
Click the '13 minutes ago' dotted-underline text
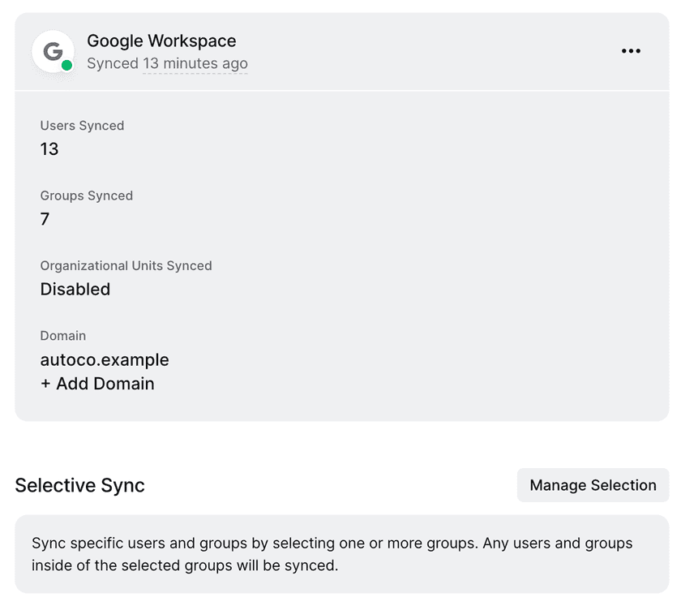pyautogui.click(x=195, y=63)
